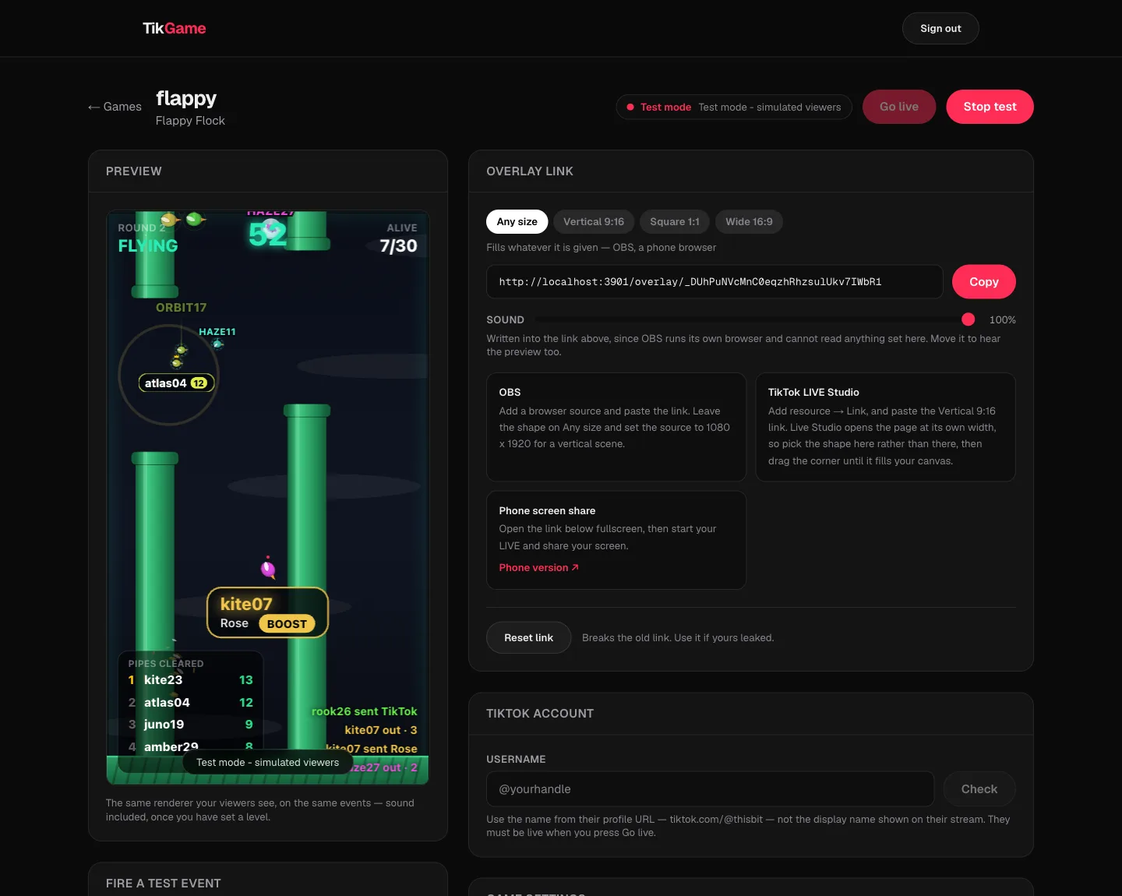This screenshot has height=896, width=1122.
Task: Click the flappy game preview canvas
Action: click(268, 497)
